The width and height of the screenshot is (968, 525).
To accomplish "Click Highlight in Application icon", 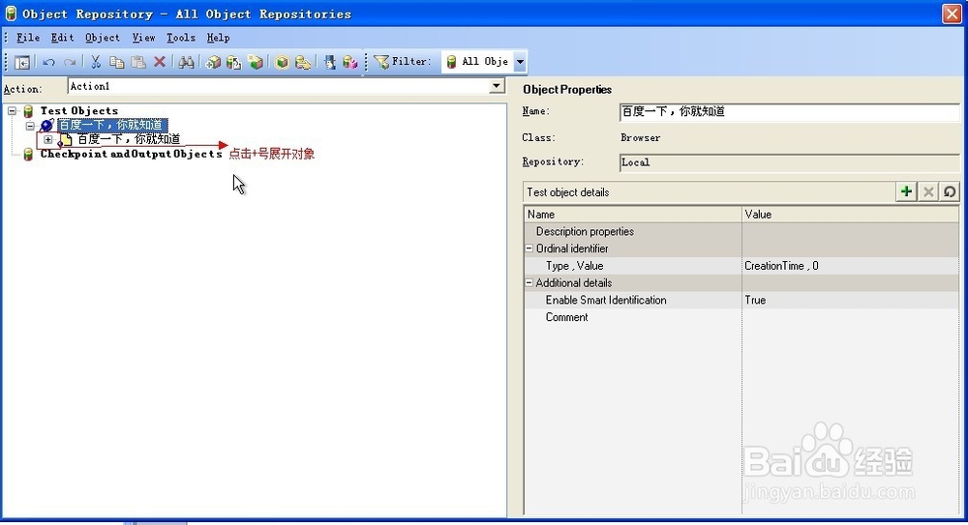I will 282,62.
